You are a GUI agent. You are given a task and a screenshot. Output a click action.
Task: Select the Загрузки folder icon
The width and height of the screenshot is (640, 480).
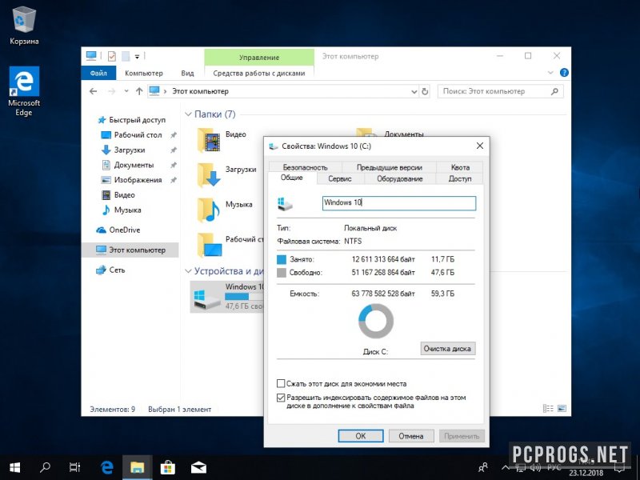[209, 175]
